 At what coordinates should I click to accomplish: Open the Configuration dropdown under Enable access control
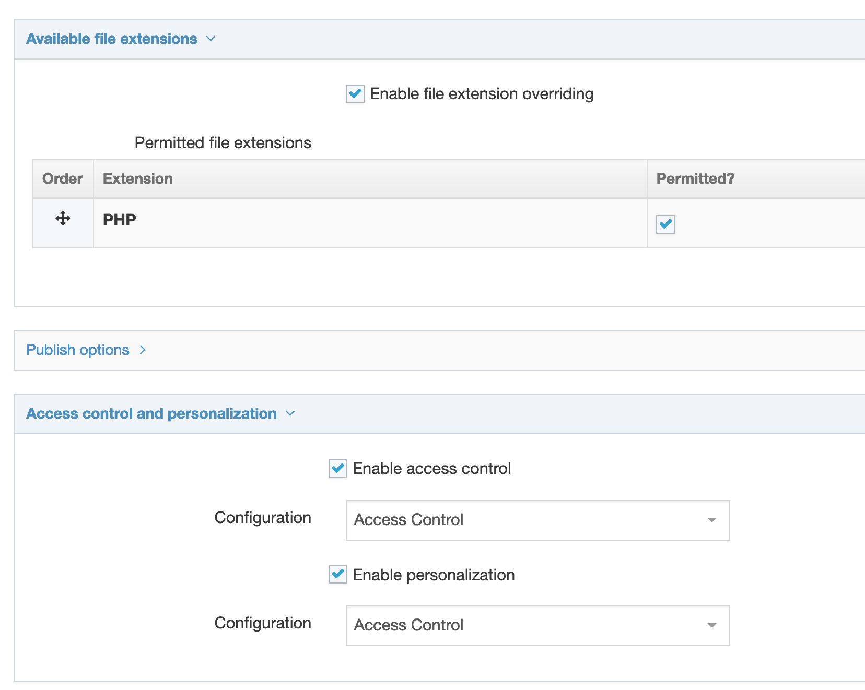click(537, 520)
